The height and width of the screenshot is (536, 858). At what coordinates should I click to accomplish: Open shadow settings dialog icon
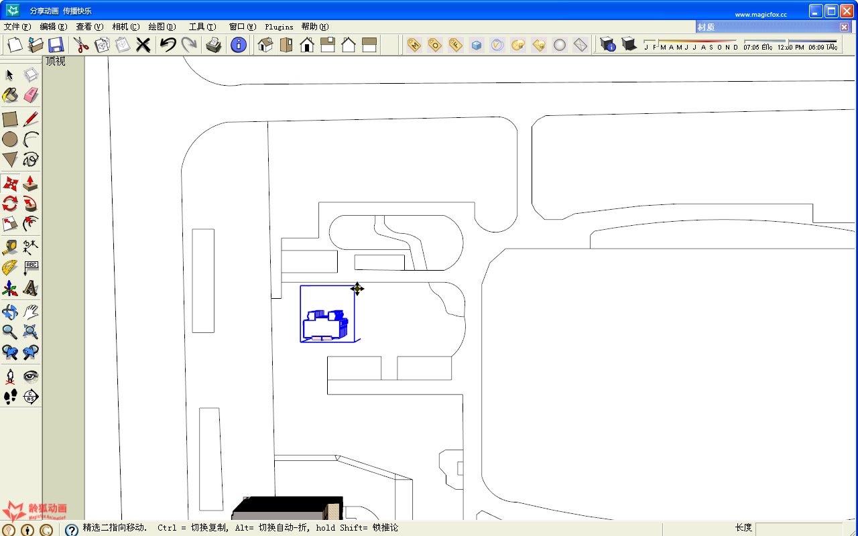click(608, 44)
